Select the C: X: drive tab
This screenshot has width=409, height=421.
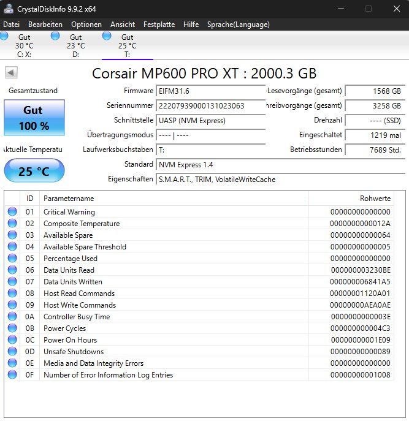(24, 45)
